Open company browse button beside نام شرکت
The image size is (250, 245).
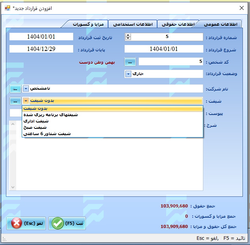pyautogui.click(x=15, y=89)
